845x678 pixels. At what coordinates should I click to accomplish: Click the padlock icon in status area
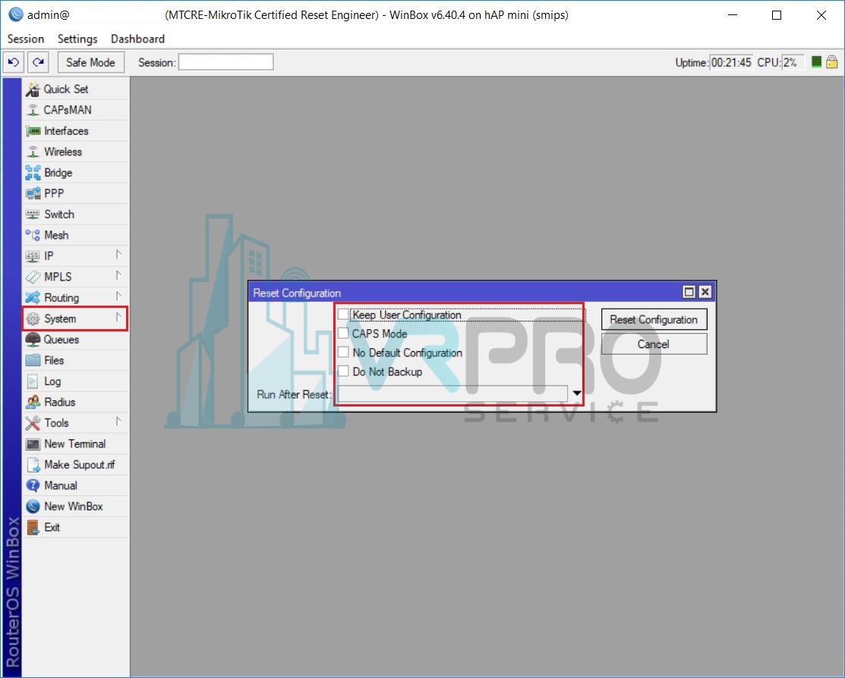click(x=832, y=62)
